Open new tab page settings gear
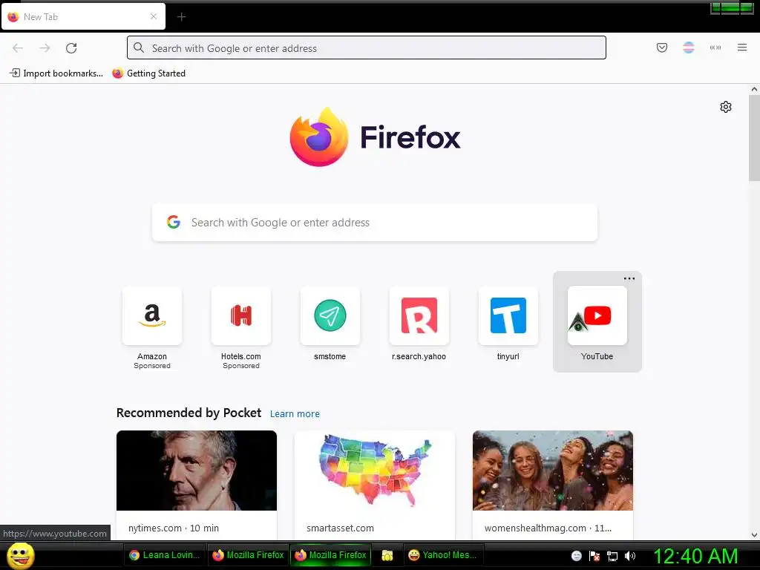The image size is (760, 570). (x=726, y=107)
